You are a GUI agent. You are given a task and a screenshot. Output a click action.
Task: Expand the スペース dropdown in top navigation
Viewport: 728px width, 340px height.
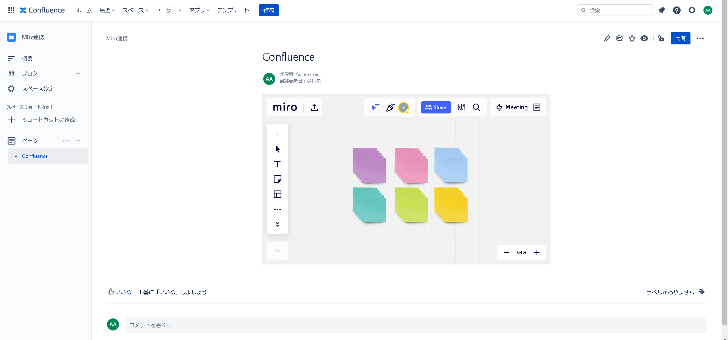(135, 10)
